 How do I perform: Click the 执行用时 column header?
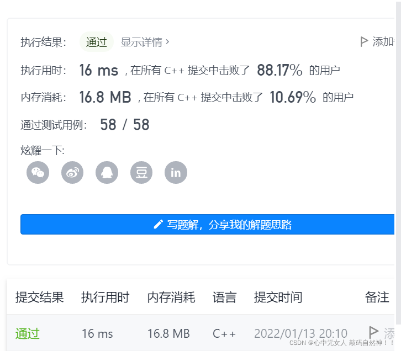point(105,297)
